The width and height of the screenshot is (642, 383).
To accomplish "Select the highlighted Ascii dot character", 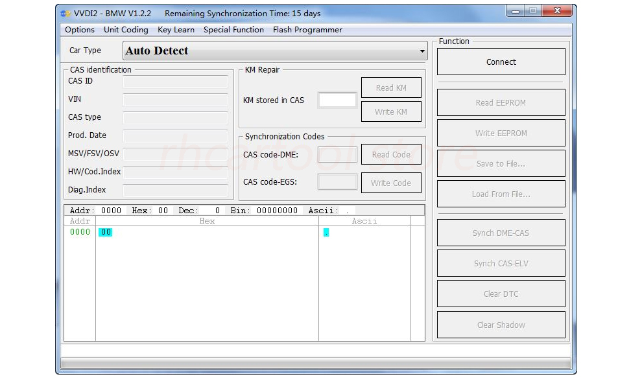I will point(326,233).
